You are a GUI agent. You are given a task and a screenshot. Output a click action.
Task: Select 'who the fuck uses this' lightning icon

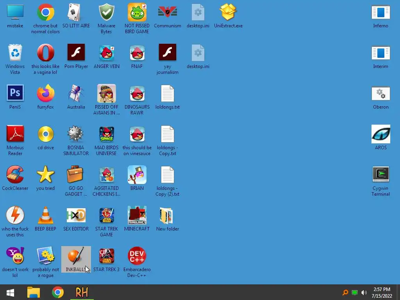[15, 215]
